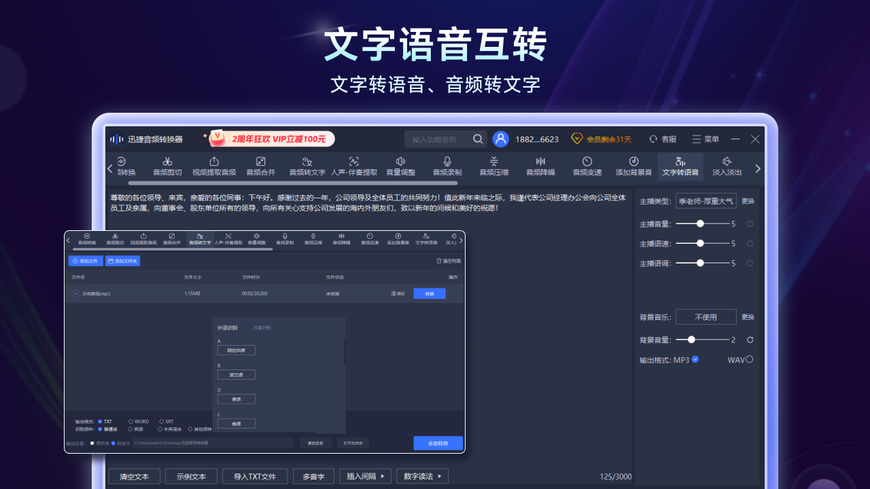The width and height of the screenshot is (870, 489).
Task: Change 主播类型 voice via 更换
Action: (x=748, y=200)
